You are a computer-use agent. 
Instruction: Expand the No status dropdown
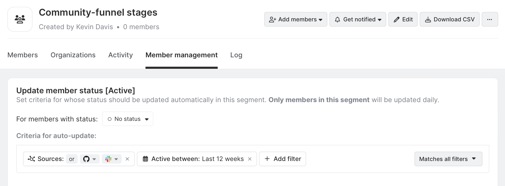pyautogui.click(x=128, y=119)
